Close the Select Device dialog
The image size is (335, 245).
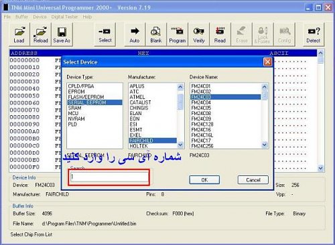[267, 62]
